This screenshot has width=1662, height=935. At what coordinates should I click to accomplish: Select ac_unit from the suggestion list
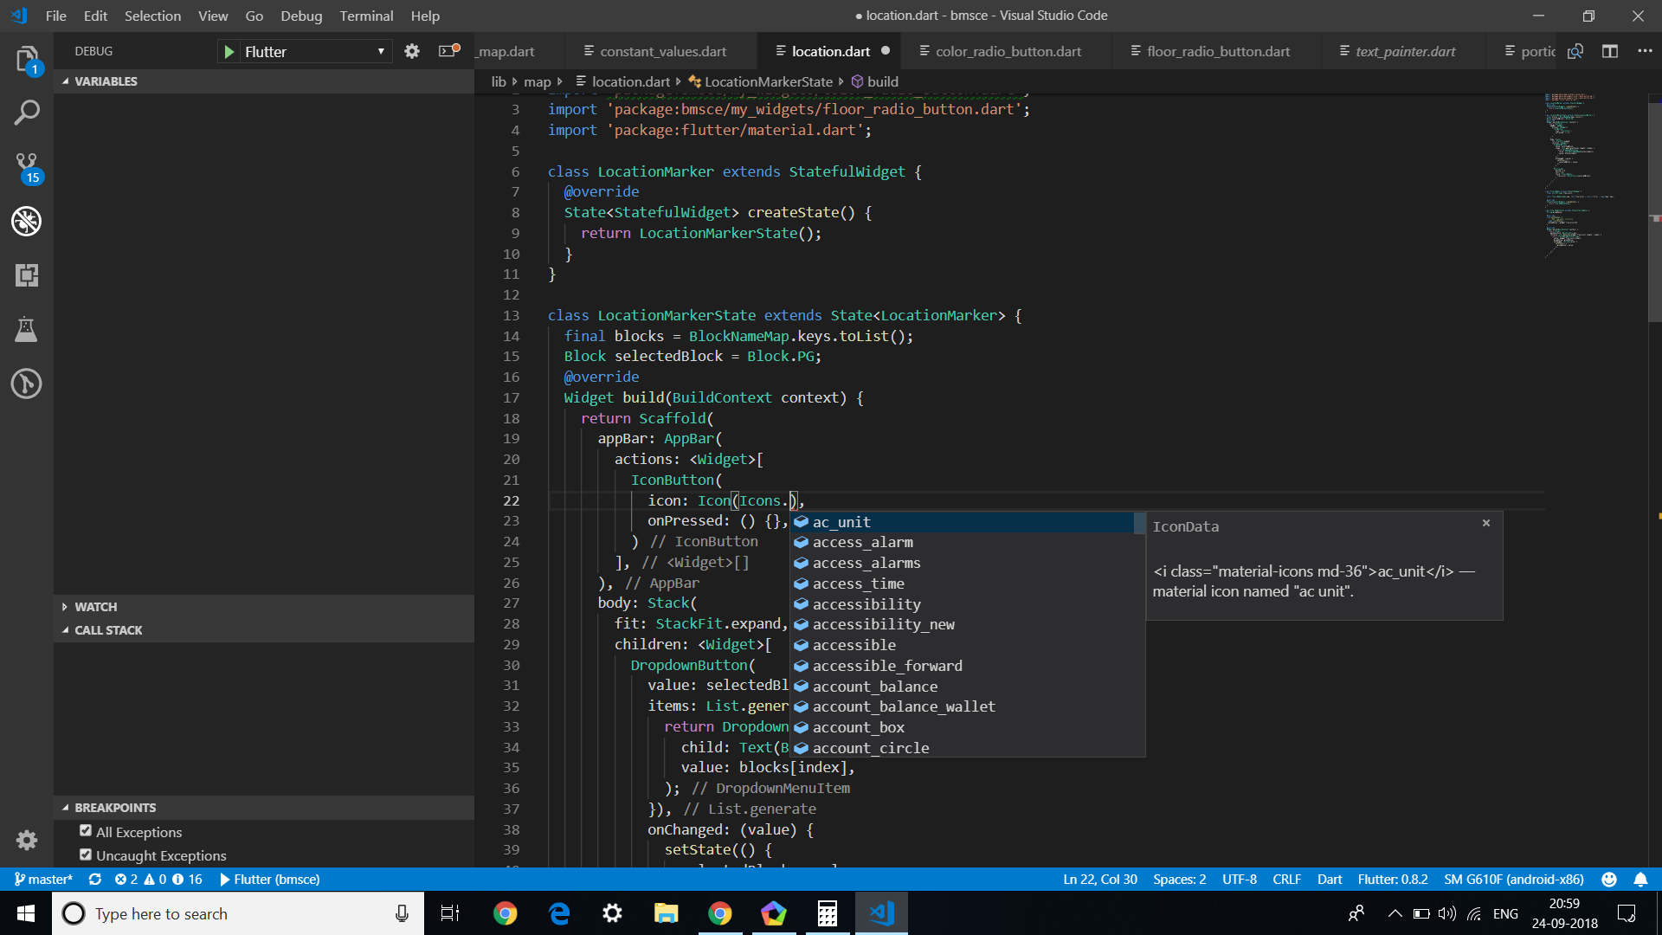[841, 522]
